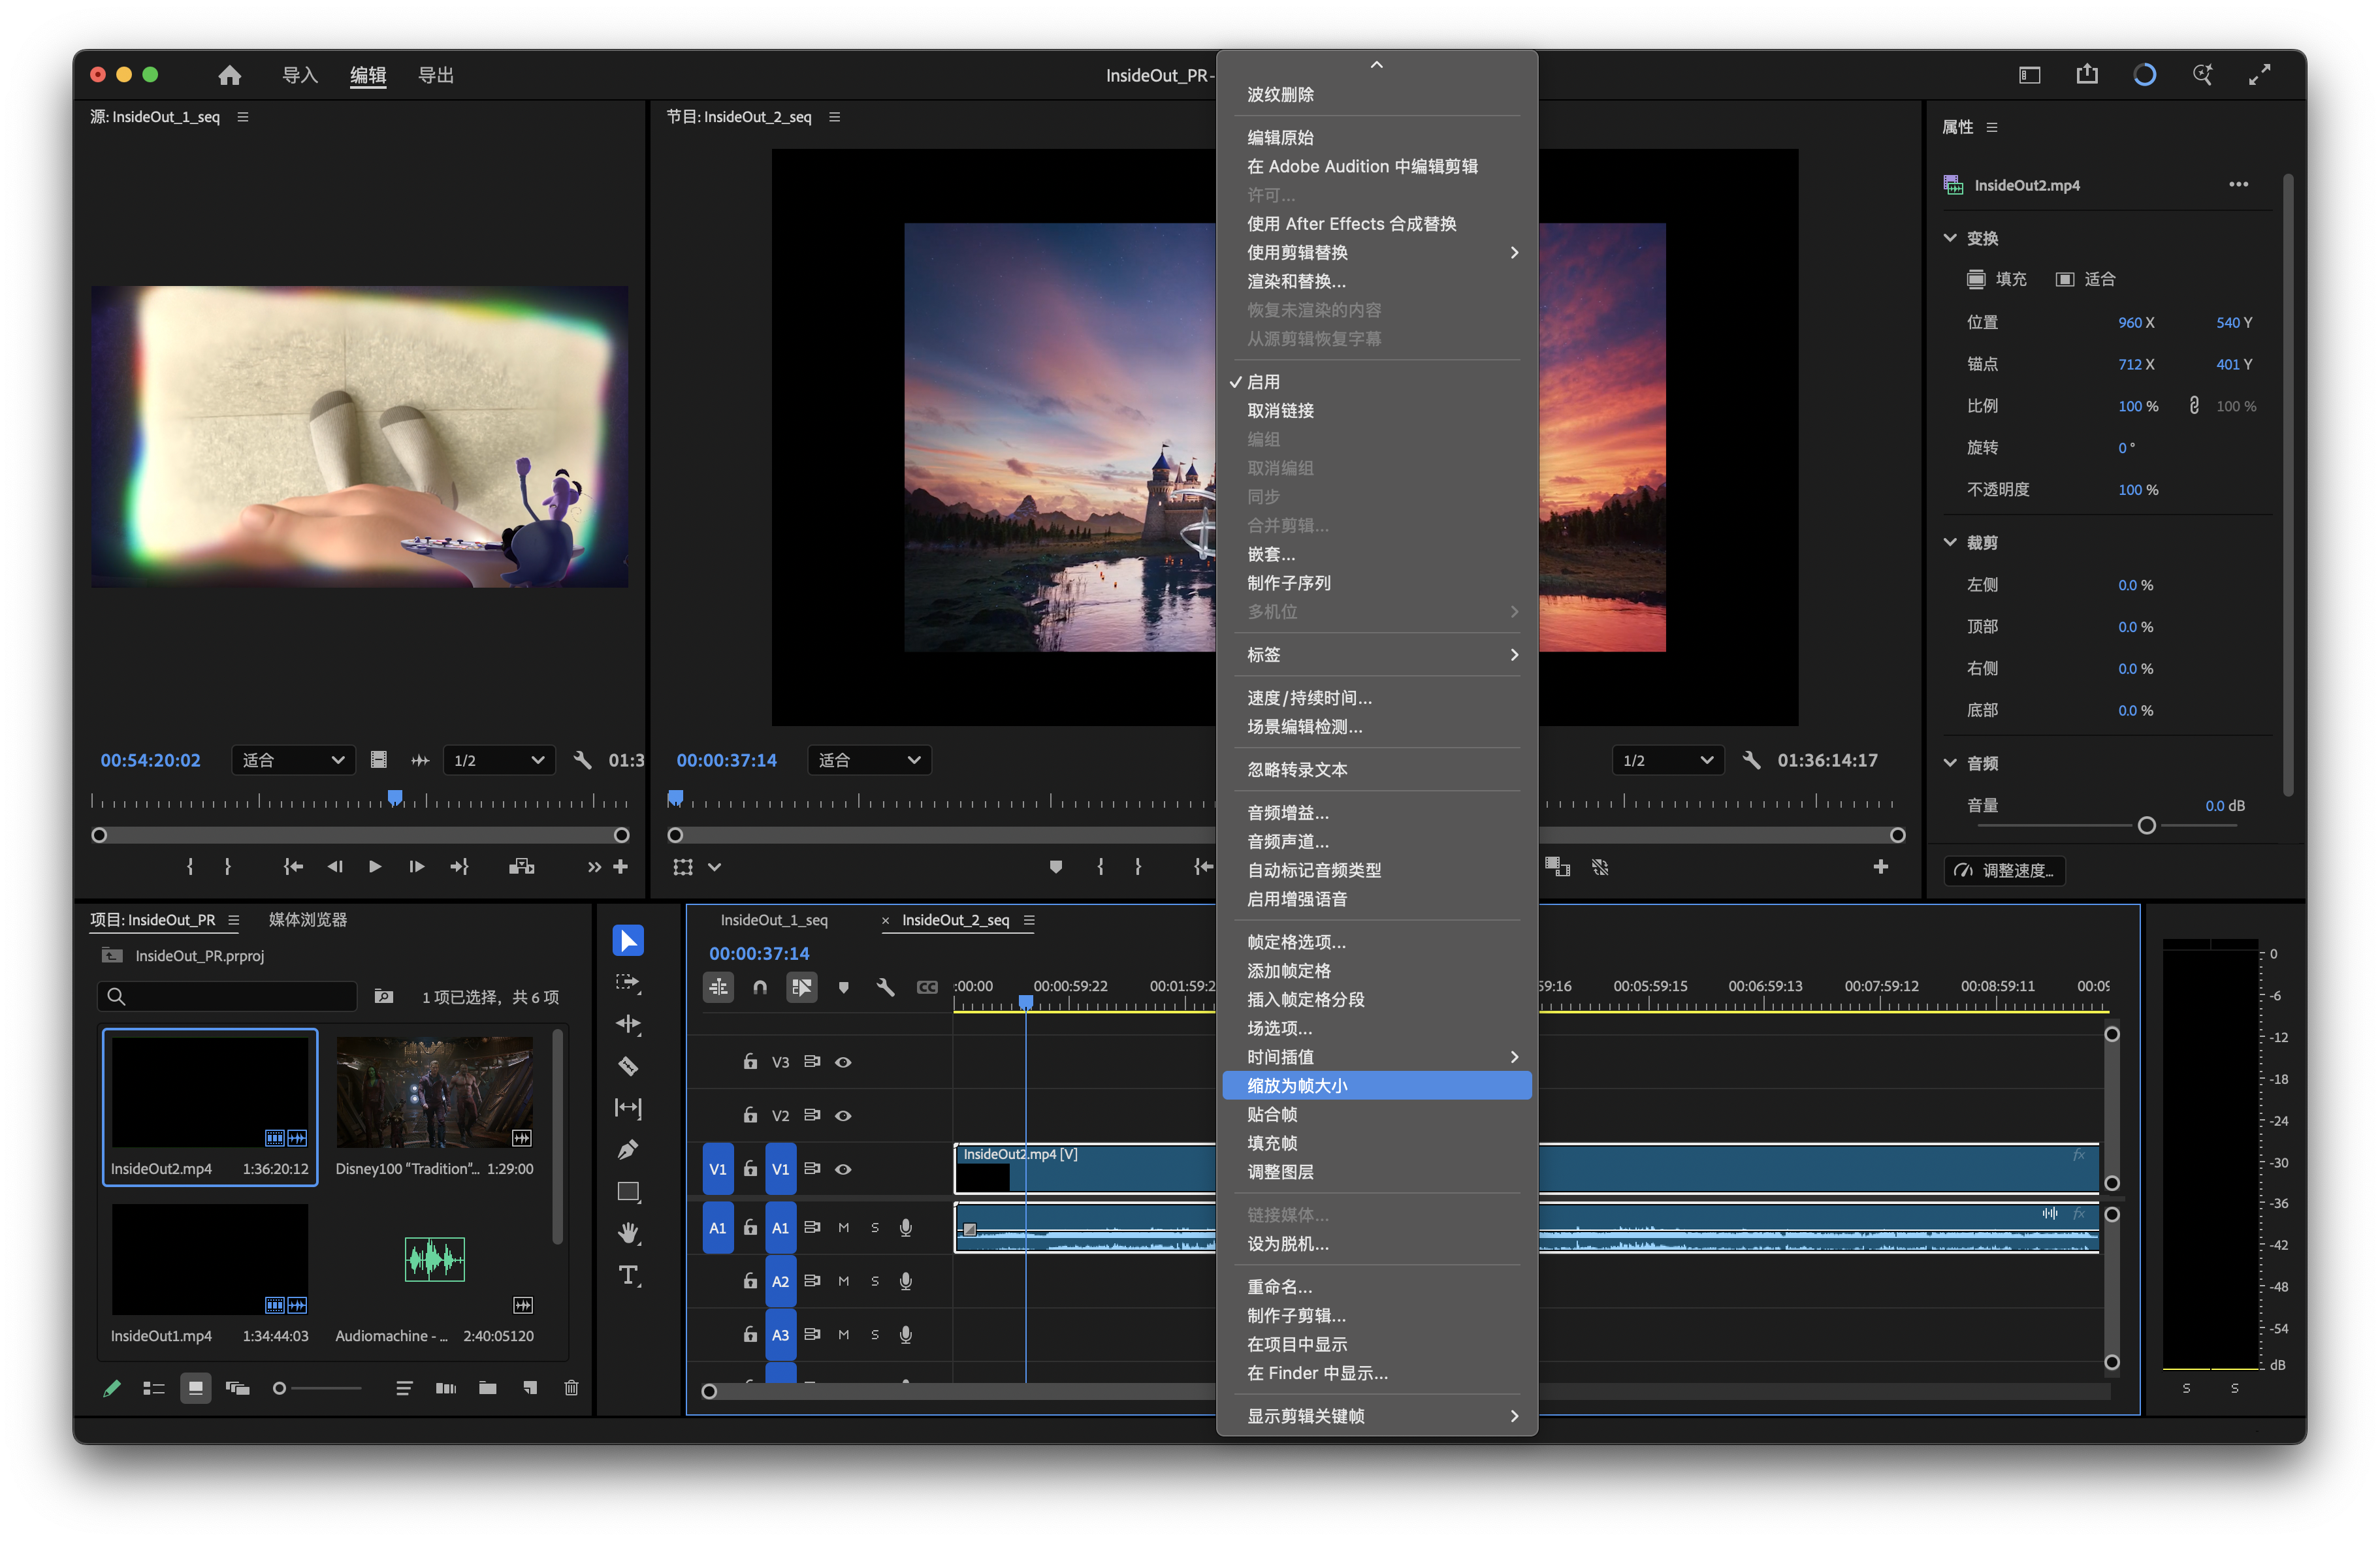Select the Hand tool

[628, 1233]
